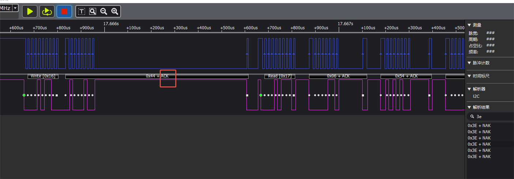The height and width of the screenshot is (179, 514).
Task: Stop capture with red square button
Action: pyautogui.click(x=64, y=12)
